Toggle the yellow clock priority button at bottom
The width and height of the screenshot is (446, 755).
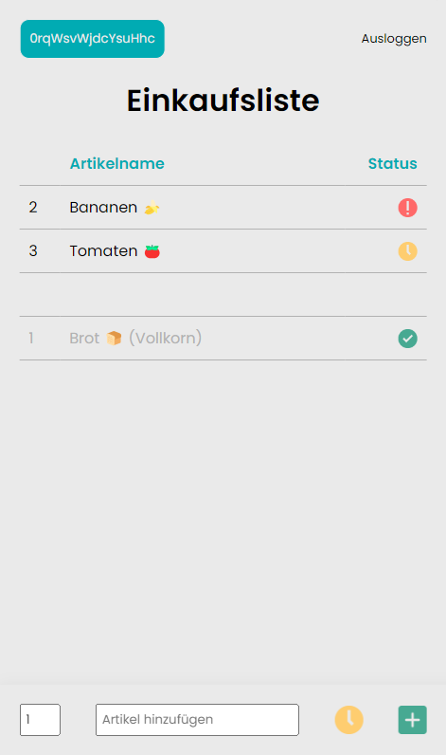tap(348, 720)
